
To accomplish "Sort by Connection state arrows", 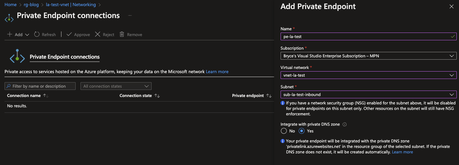I will pos(157,96).
